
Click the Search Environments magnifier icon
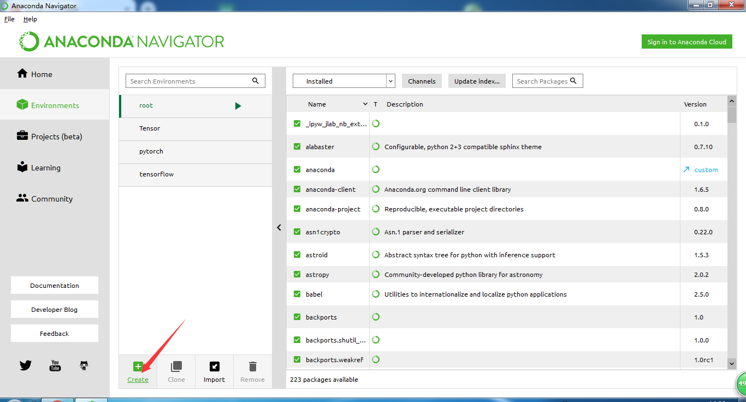tap(255, 81)
